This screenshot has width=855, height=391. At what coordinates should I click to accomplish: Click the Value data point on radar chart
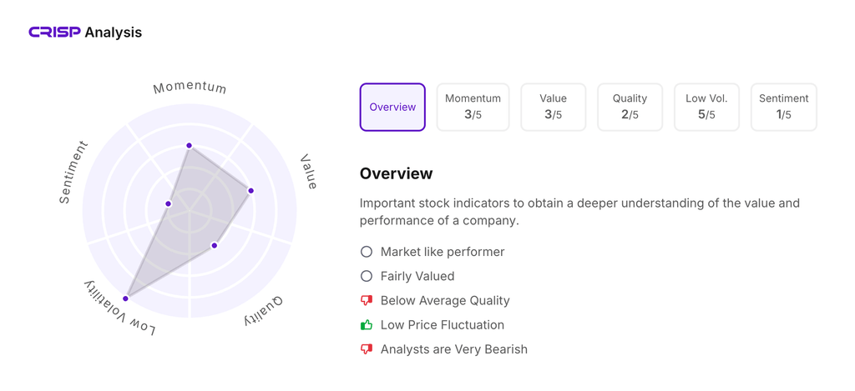(250, 191)
